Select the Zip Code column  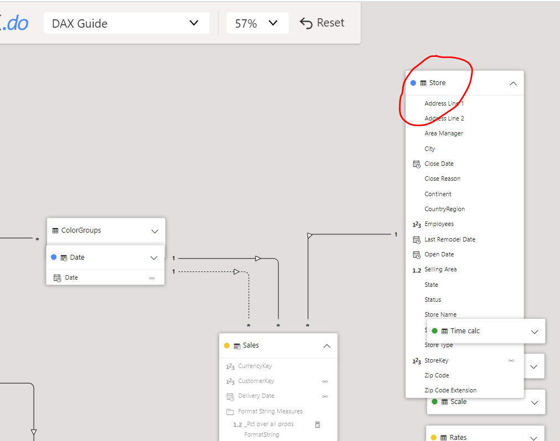437,375
